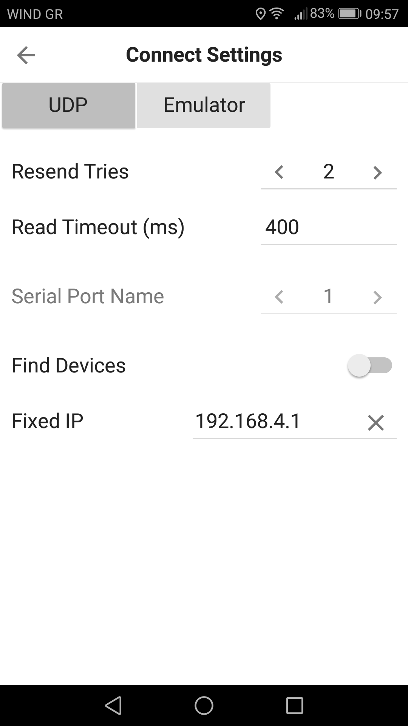
Task: Tap the back arrow in header
Action: click(26, 55)
